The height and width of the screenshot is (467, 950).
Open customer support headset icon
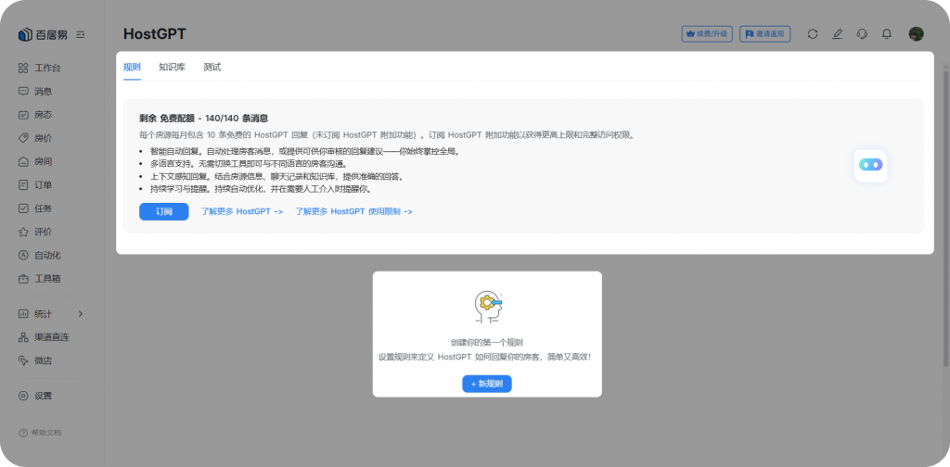(x=862, y=34)
